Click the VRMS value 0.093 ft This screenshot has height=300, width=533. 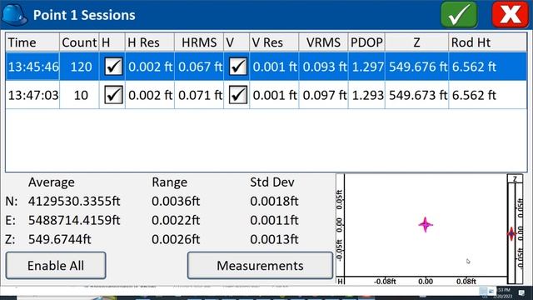click(324, 67)
